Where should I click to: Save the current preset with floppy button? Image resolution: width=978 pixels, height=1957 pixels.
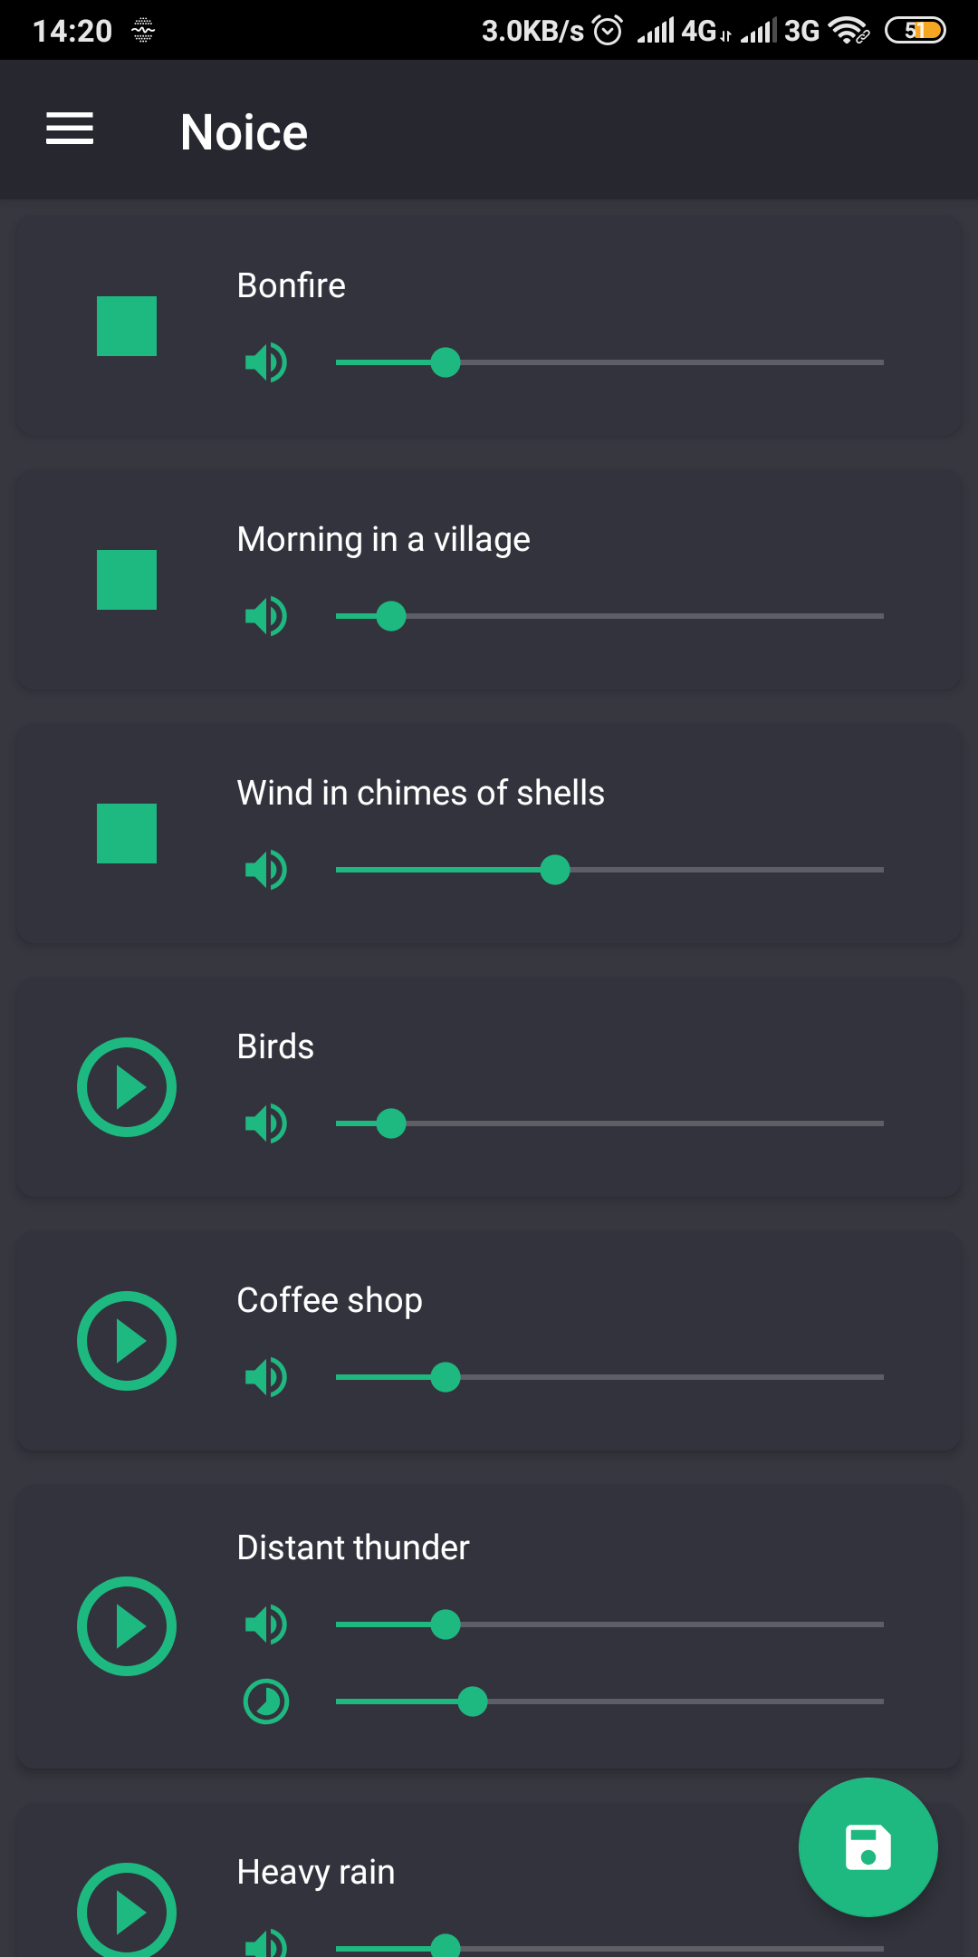pyautogui.click(x=868, y=1847)
